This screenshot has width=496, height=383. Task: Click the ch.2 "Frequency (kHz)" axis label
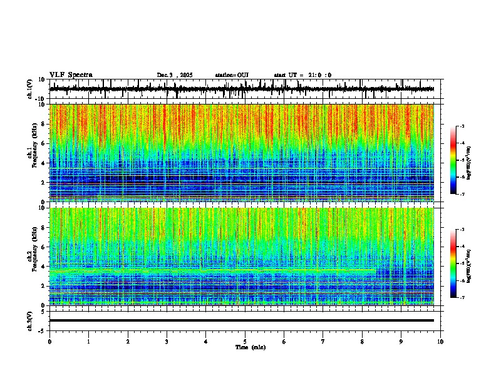[35, 249]
